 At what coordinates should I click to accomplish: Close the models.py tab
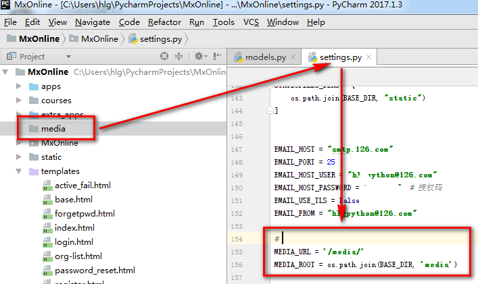click(293, 57)
